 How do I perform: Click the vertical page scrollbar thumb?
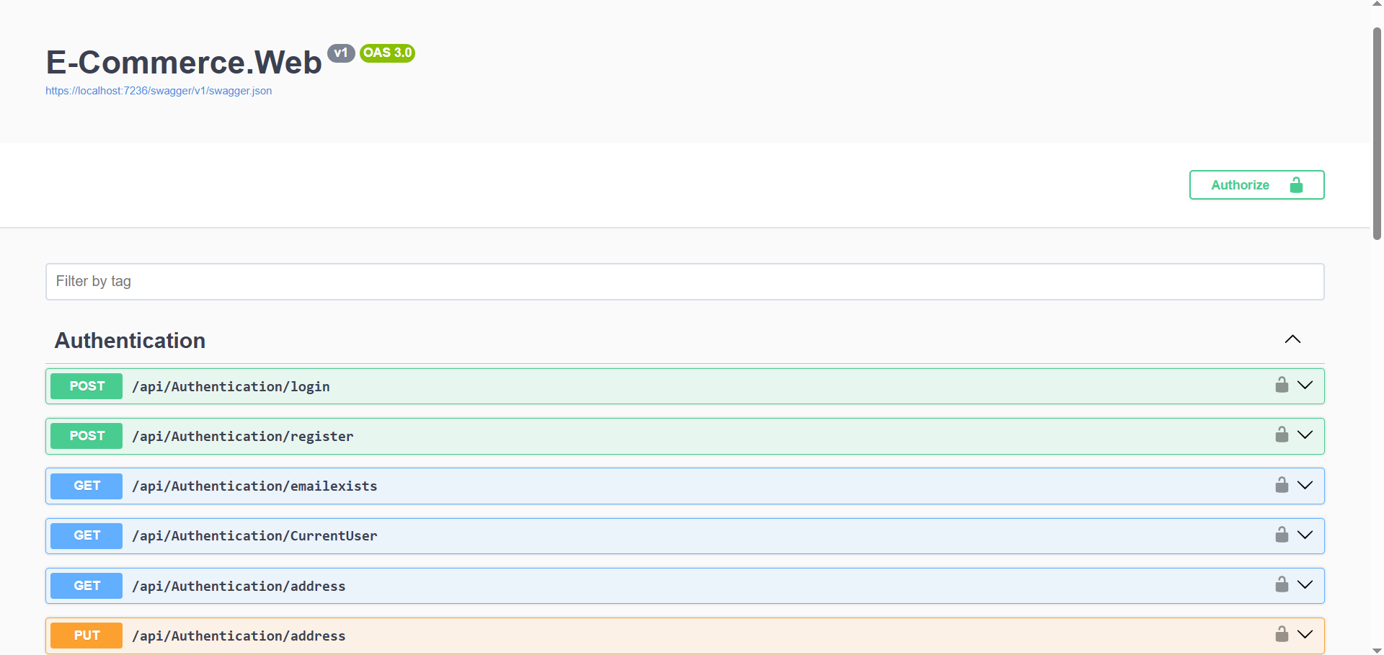coord(1377,133)
